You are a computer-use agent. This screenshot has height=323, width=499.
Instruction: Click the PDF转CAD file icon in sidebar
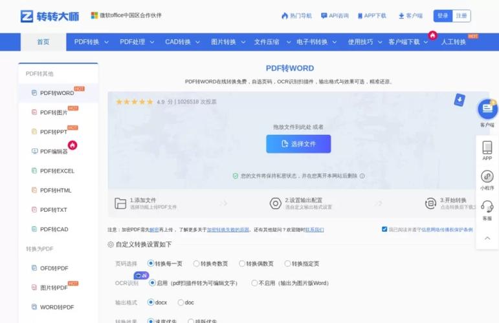click(34, 229)
